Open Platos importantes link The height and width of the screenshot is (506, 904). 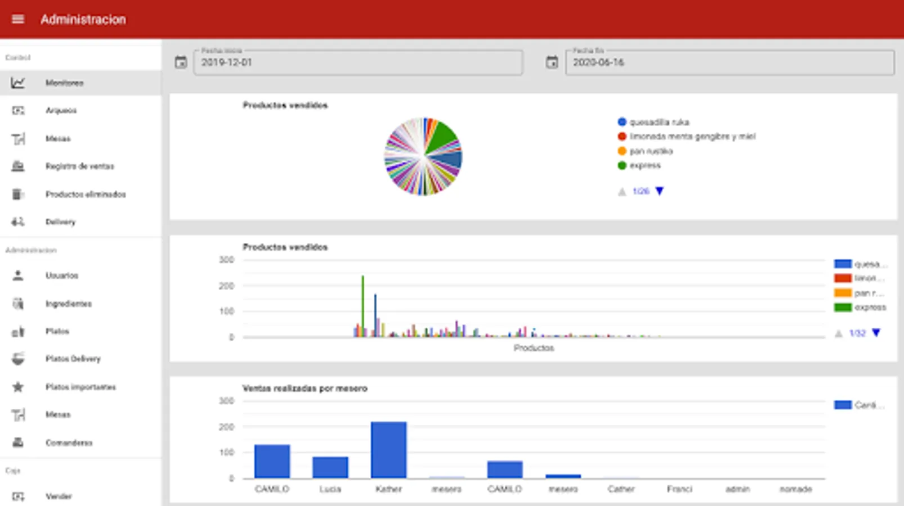coord(80,387)
